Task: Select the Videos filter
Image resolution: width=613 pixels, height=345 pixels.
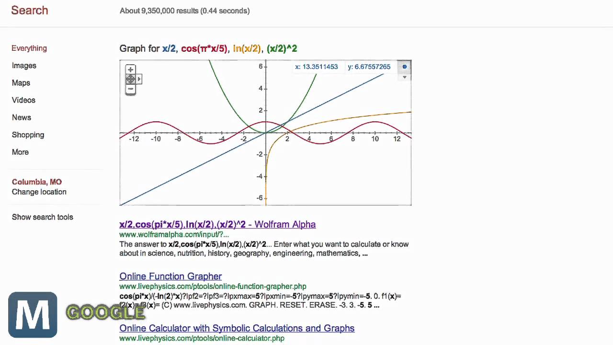Action: point(23,100)
